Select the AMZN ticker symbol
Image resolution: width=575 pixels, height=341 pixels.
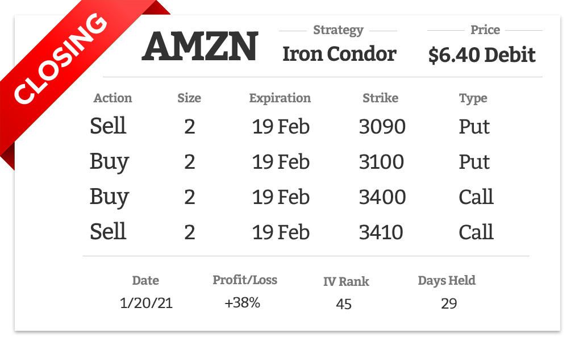[200, 46]
